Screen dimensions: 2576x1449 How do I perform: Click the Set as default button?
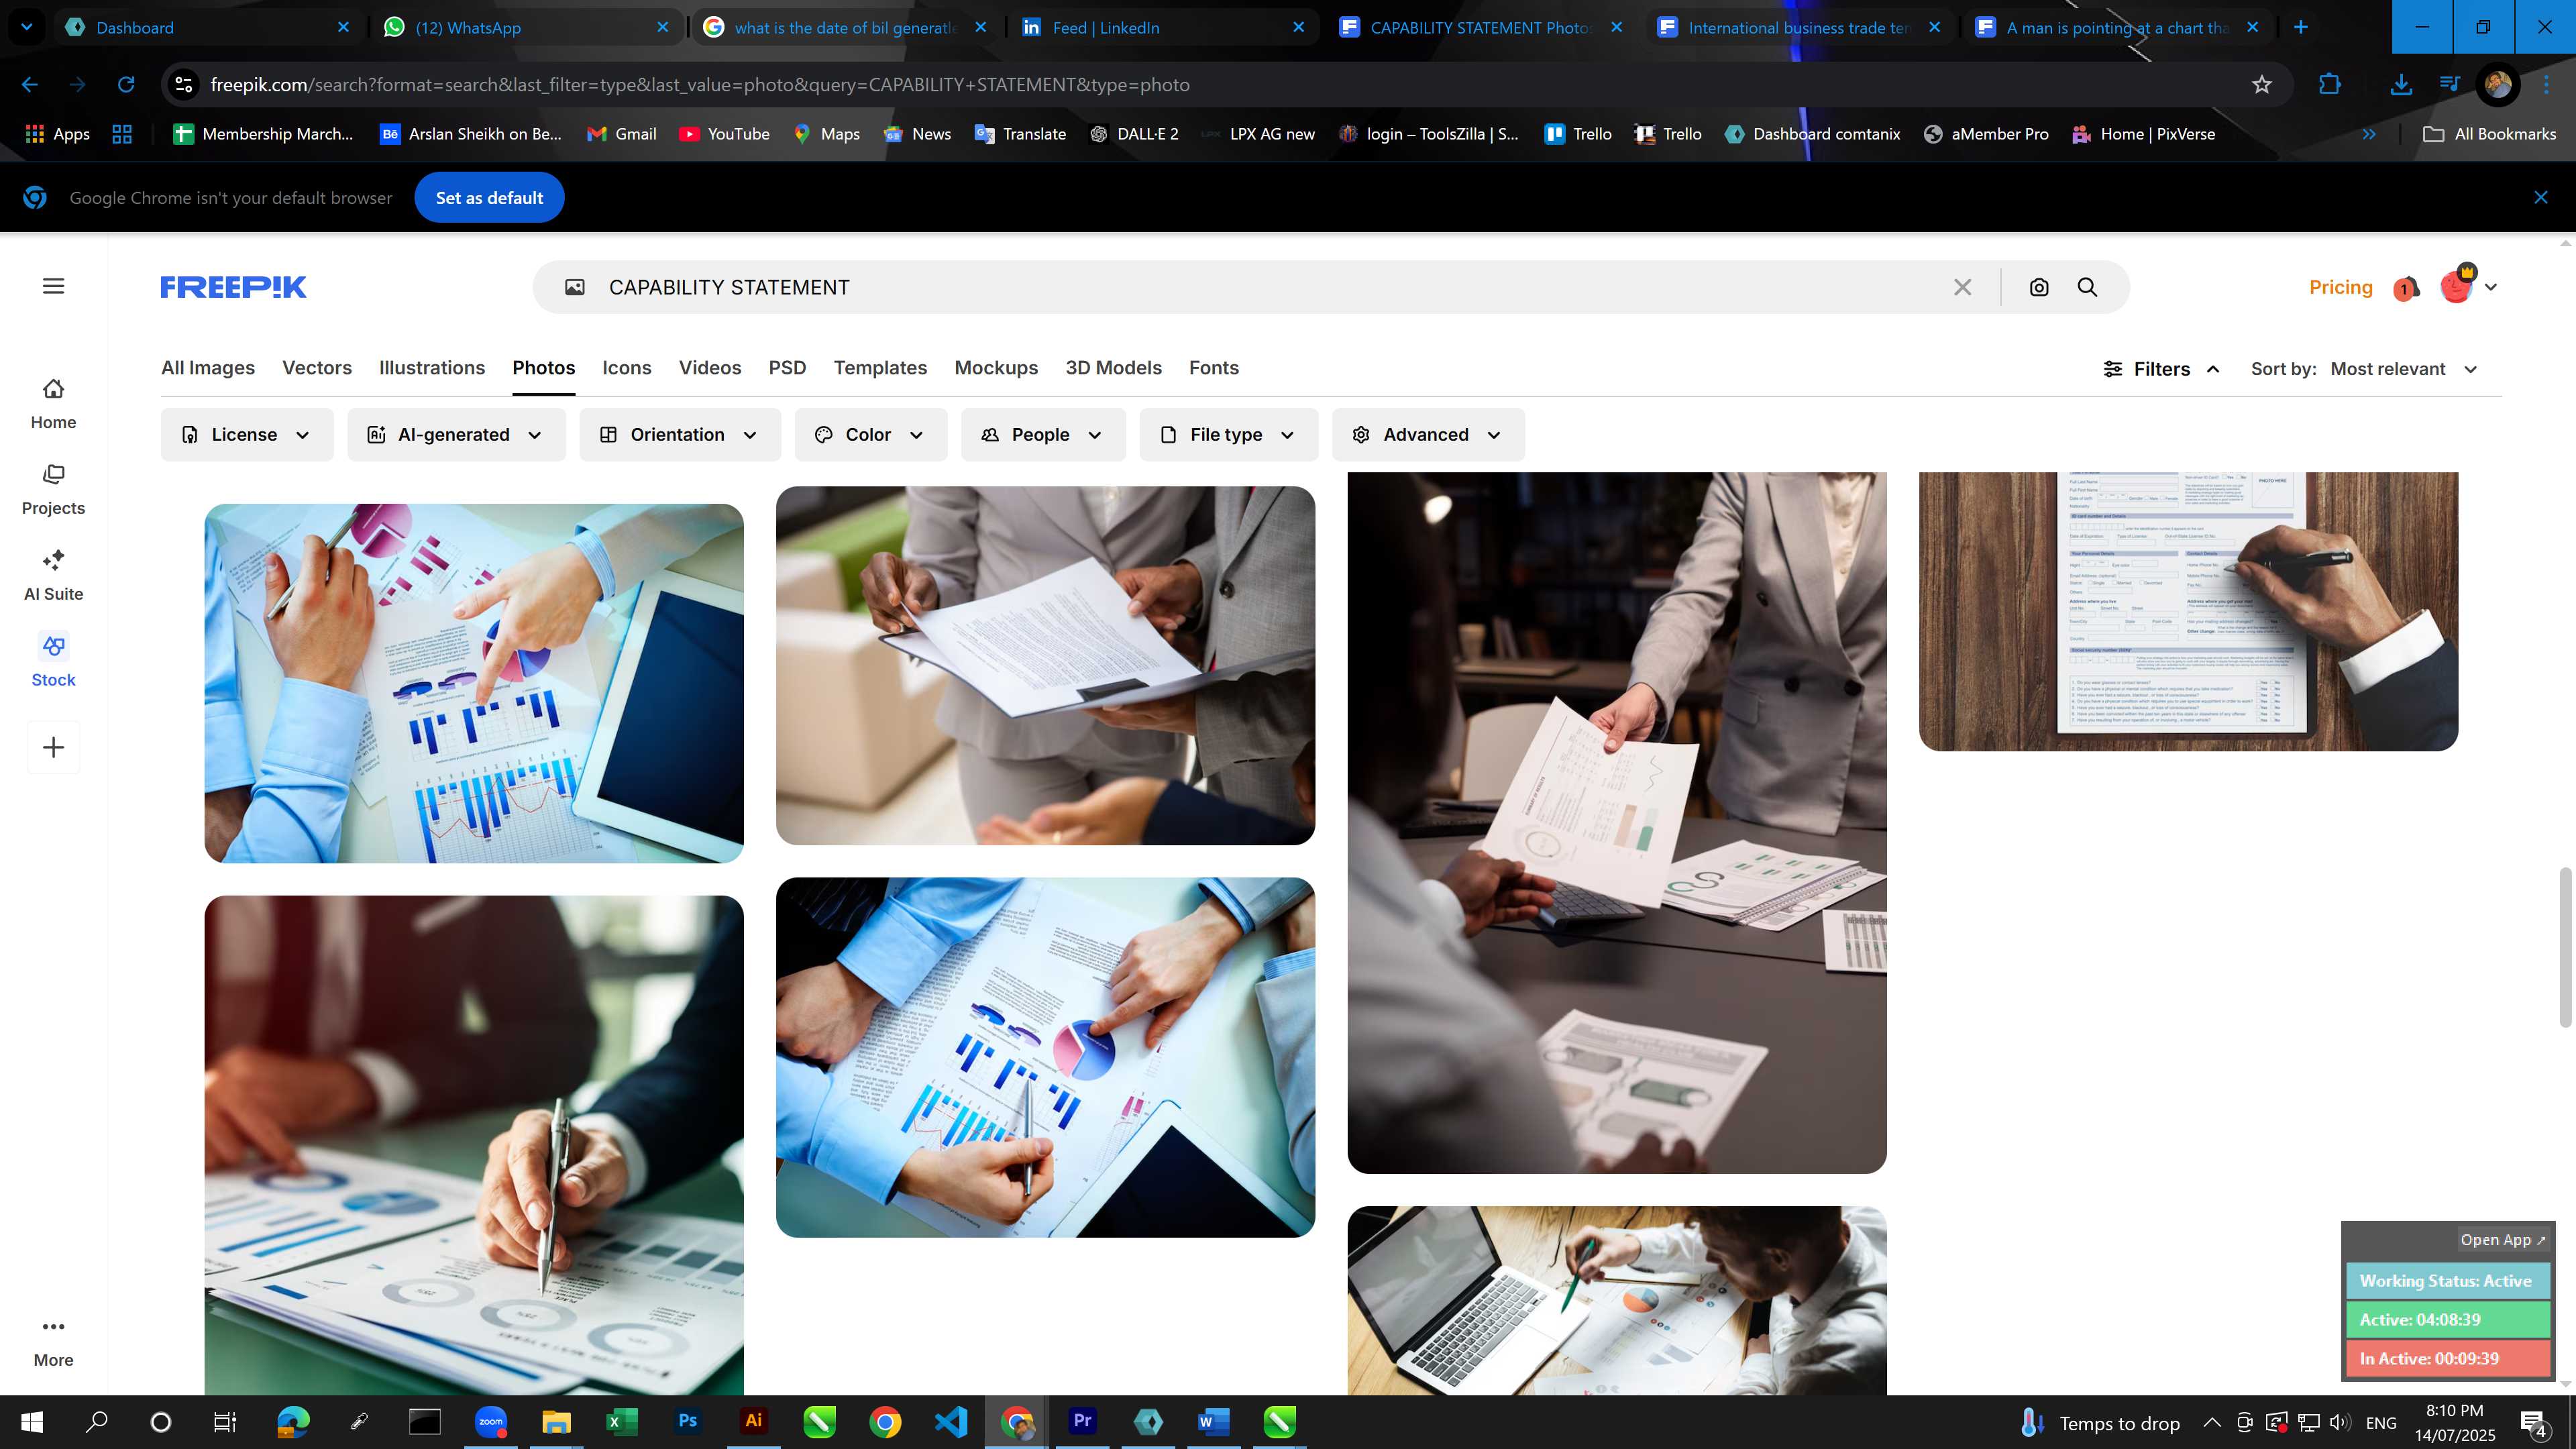pos(489,197)
